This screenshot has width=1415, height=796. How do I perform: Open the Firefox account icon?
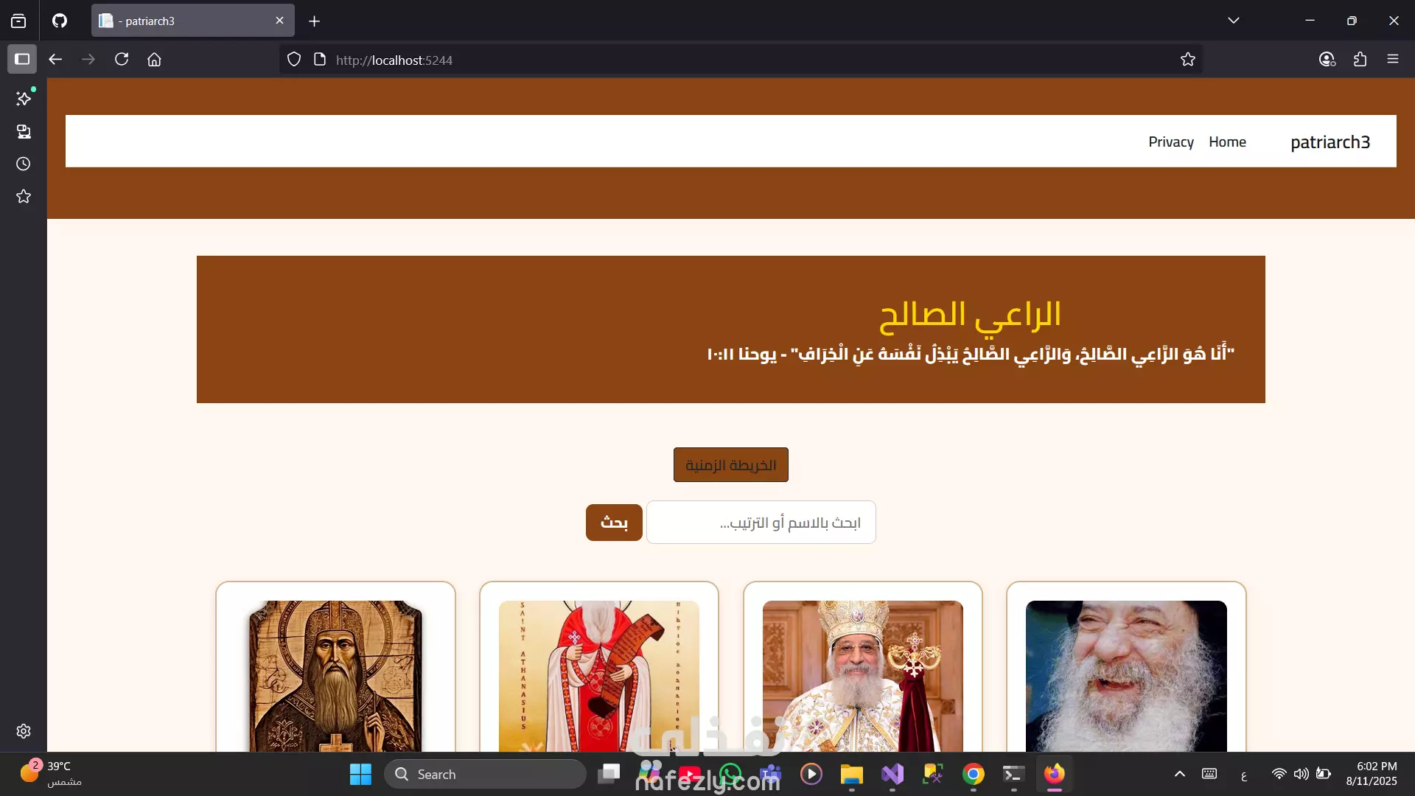coord(1327,59)
